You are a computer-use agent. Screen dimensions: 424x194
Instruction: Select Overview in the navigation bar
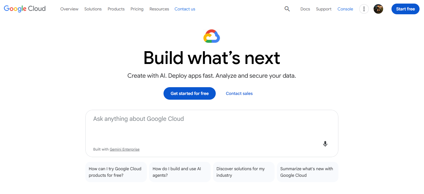click(x=69, y=9)
